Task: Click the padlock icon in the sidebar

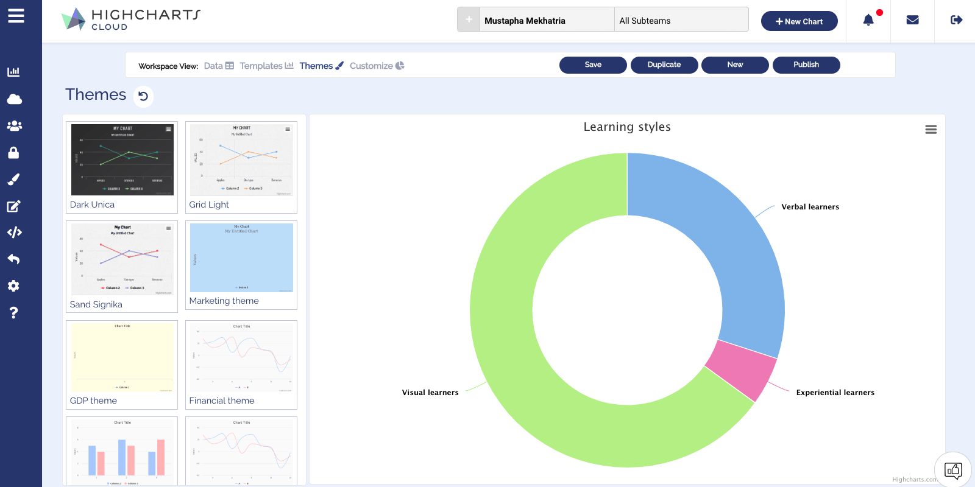Action: pyautogui.click(x=13, y=152)
